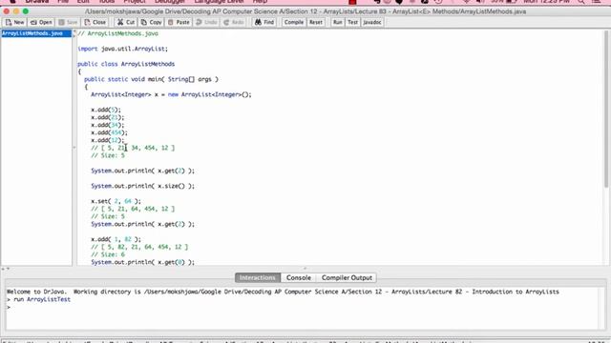Click the window title bar file path
The width and height of the screenshot is (611, 343).
tap(305, 11)
